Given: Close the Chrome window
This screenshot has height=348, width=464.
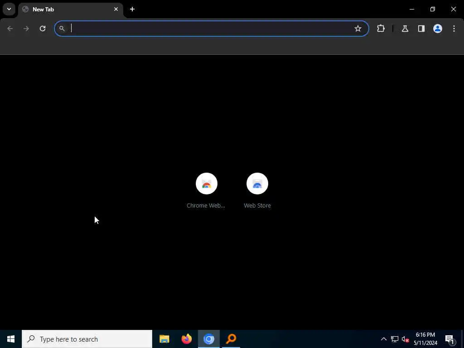Looking at the screenshot, I should click(x=453, y=9).
